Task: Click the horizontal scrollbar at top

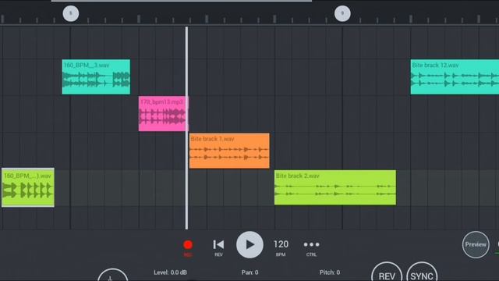Action: coord(182,1)
